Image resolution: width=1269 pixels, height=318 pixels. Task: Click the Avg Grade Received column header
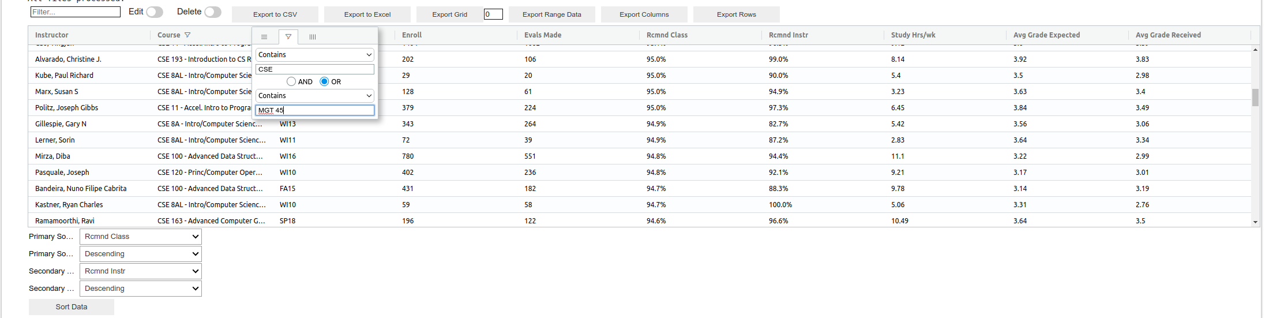coord(1168,35)
